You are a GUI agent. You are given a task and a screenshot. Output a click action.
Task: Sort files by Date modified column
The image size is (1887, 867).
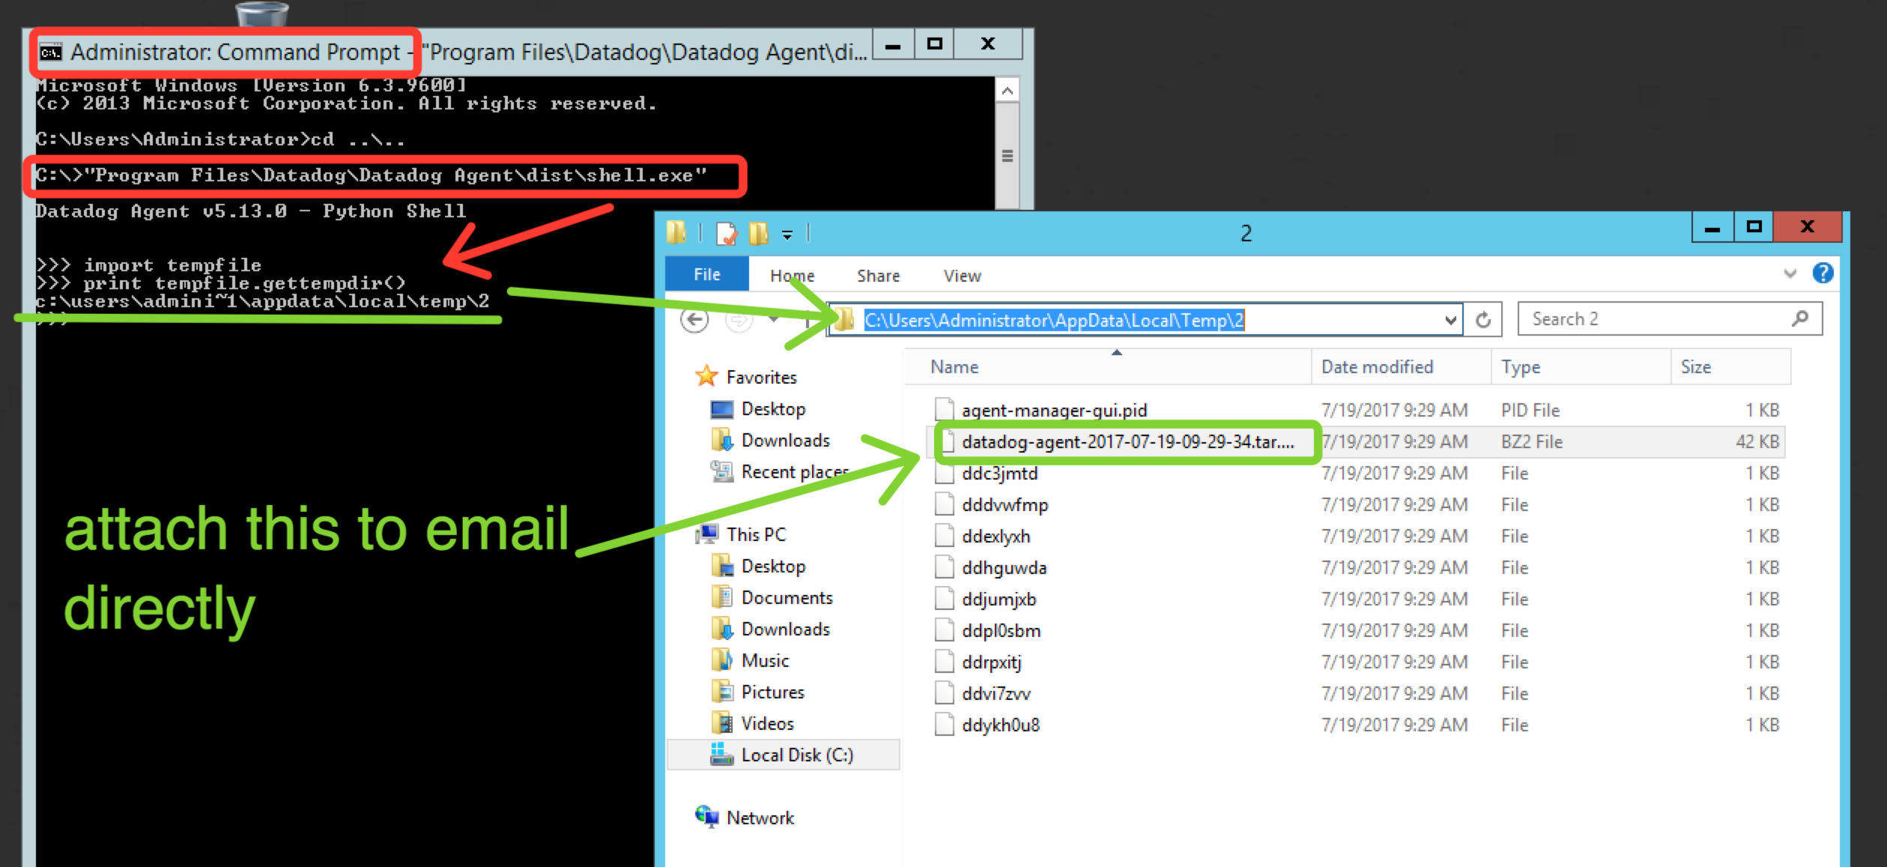[1376, 366]
